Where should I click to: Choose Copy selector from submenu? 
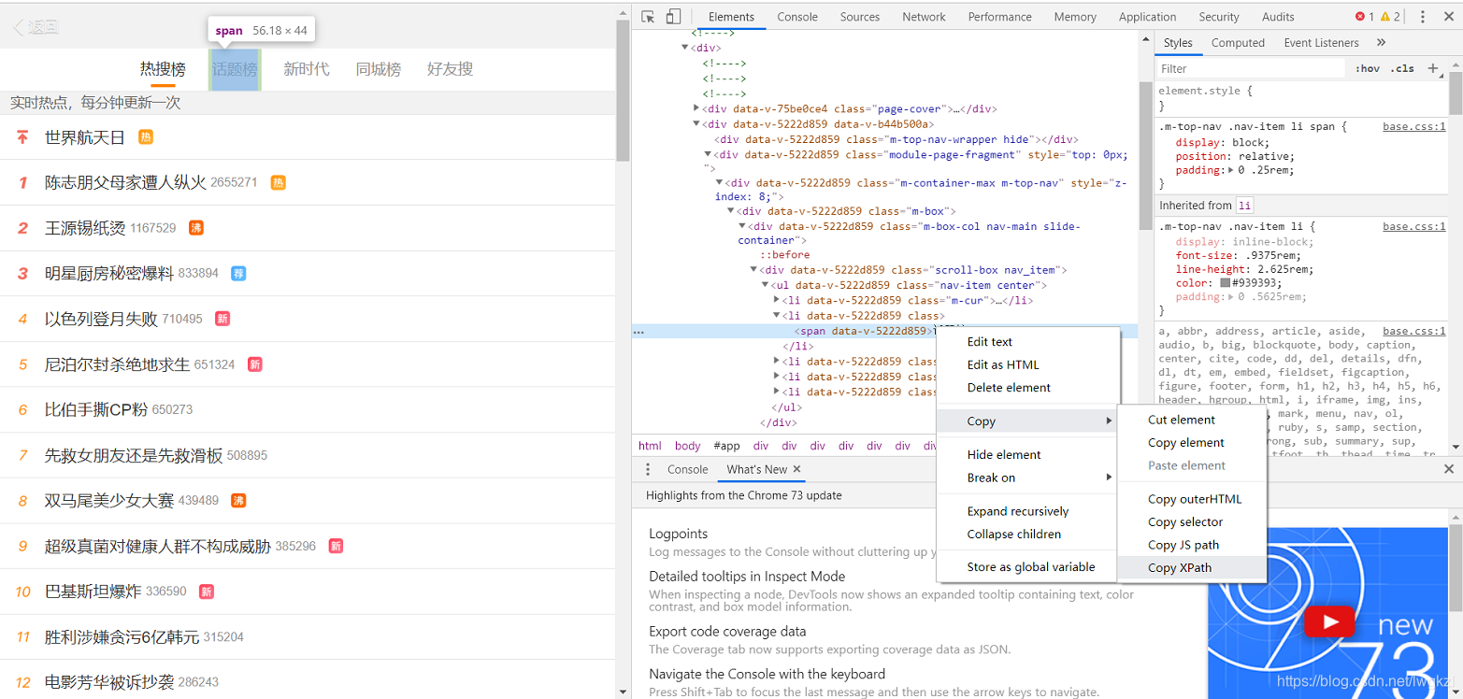pyautogui.click(x=1191, y=522)
